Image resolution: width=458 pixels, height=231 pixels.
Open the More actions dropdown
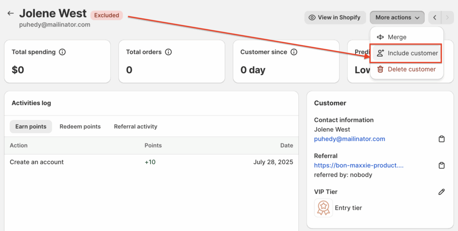(397, 17)
